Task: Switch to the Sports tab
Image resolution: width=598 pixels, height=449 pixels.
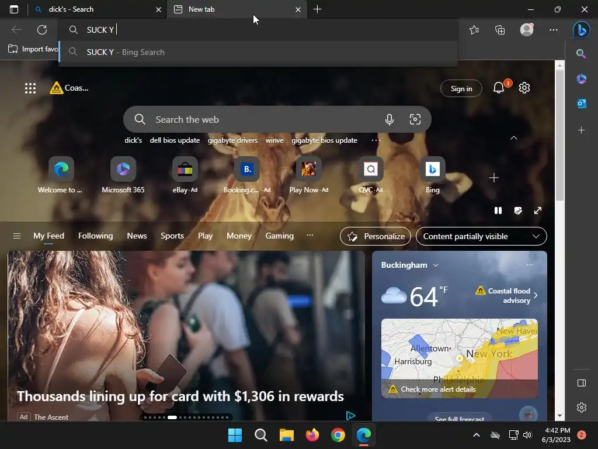Action: [x=172, y=236]
